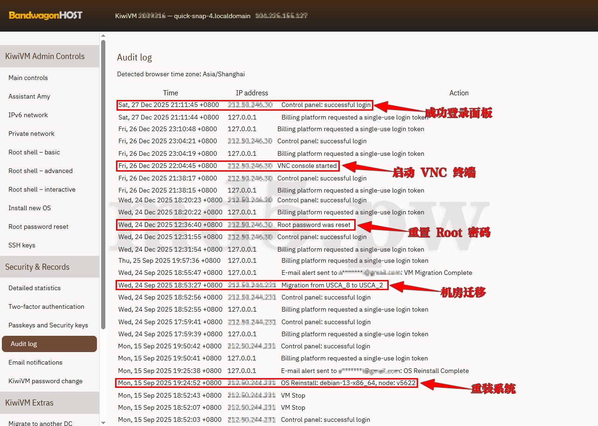Click the sidebar vertical scrollbar
The height and width of the screenshot is (426, 598).
(x=103, y=186)
